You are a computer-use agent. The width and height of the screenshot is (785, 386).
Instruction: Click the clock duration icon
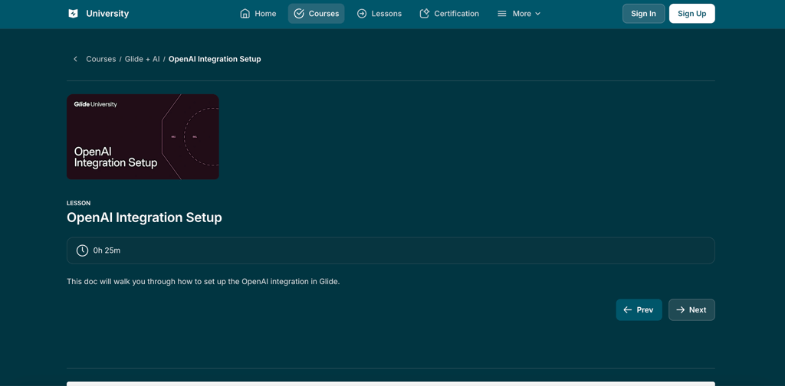click(x=82, y=250)
